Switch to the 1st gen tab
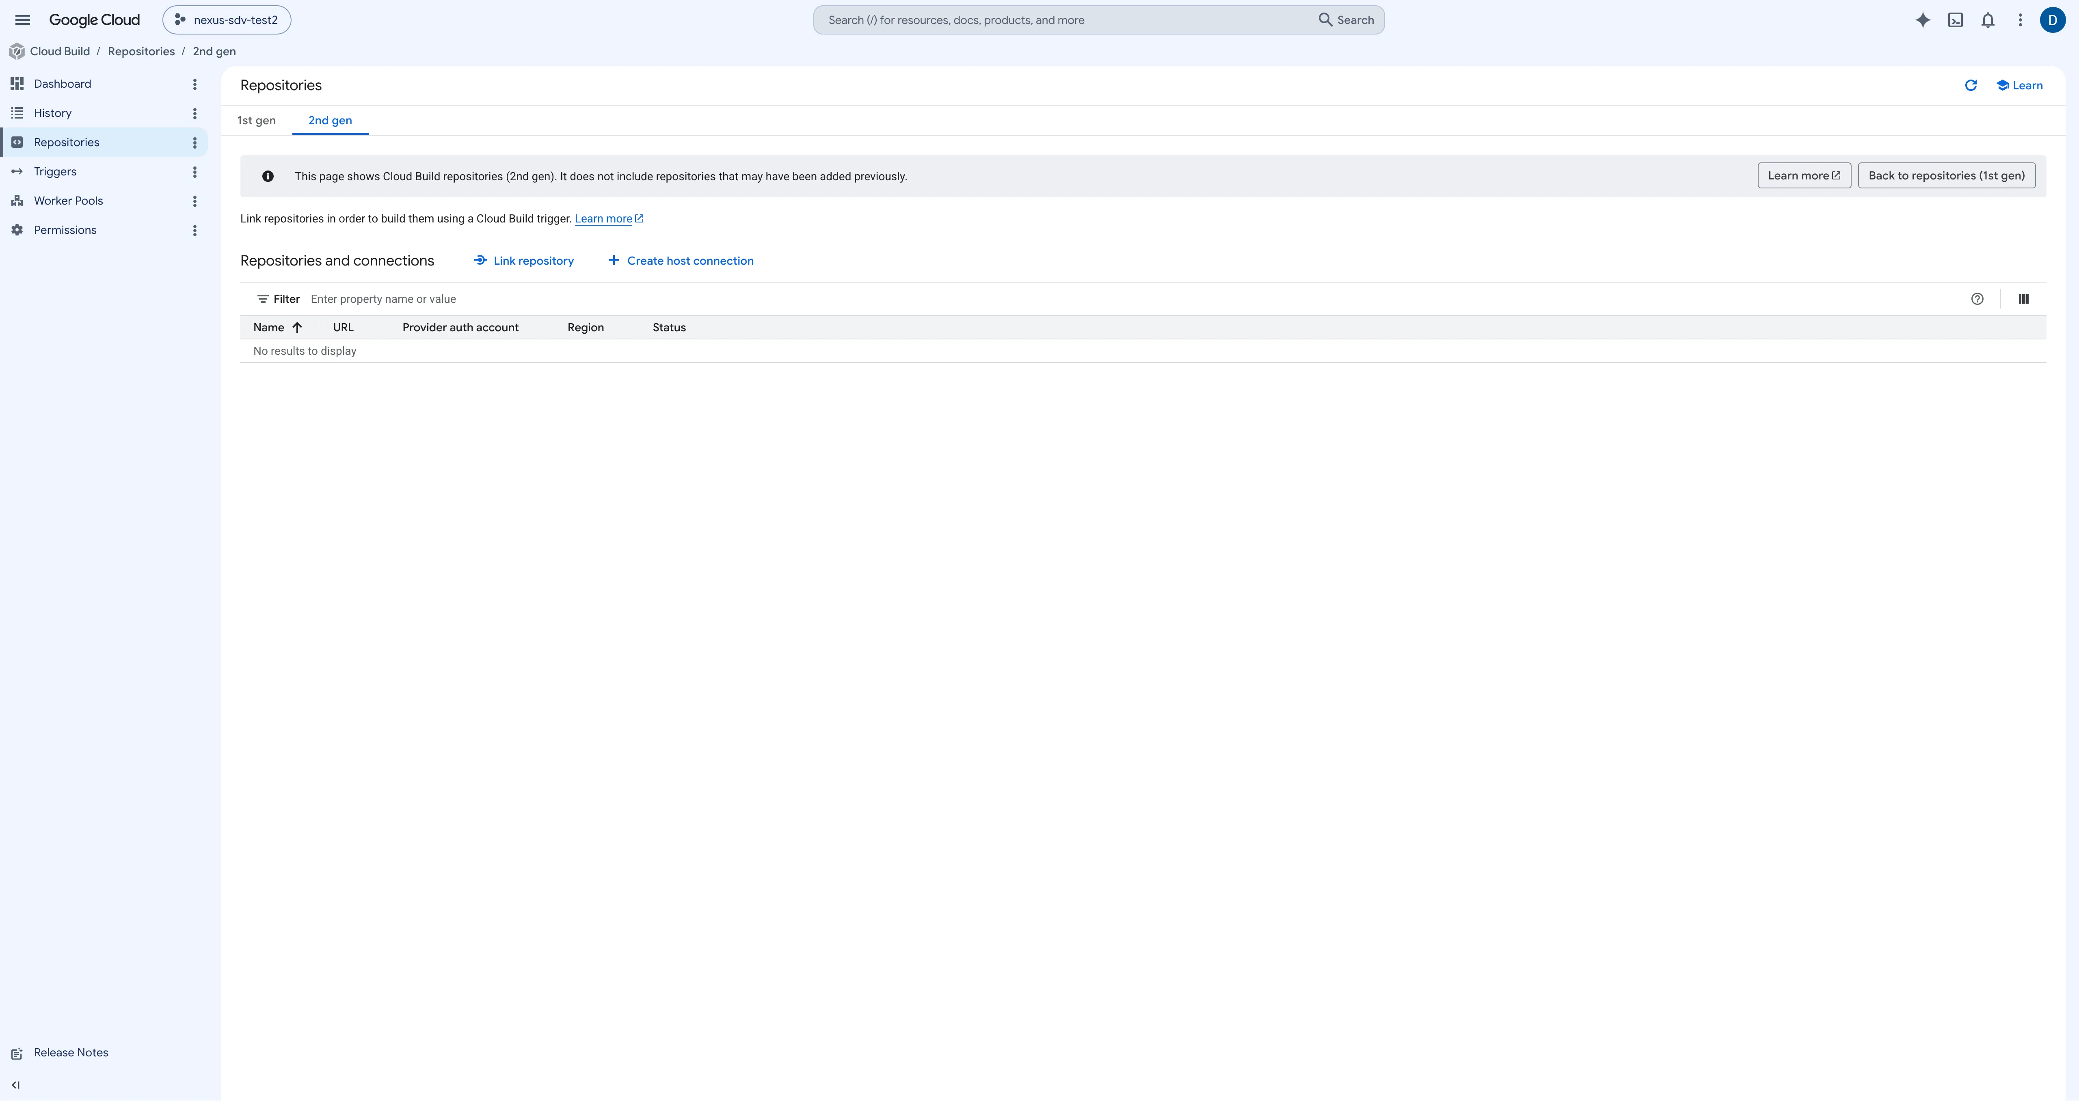The image size is (2079, 1101). [257, 120]
